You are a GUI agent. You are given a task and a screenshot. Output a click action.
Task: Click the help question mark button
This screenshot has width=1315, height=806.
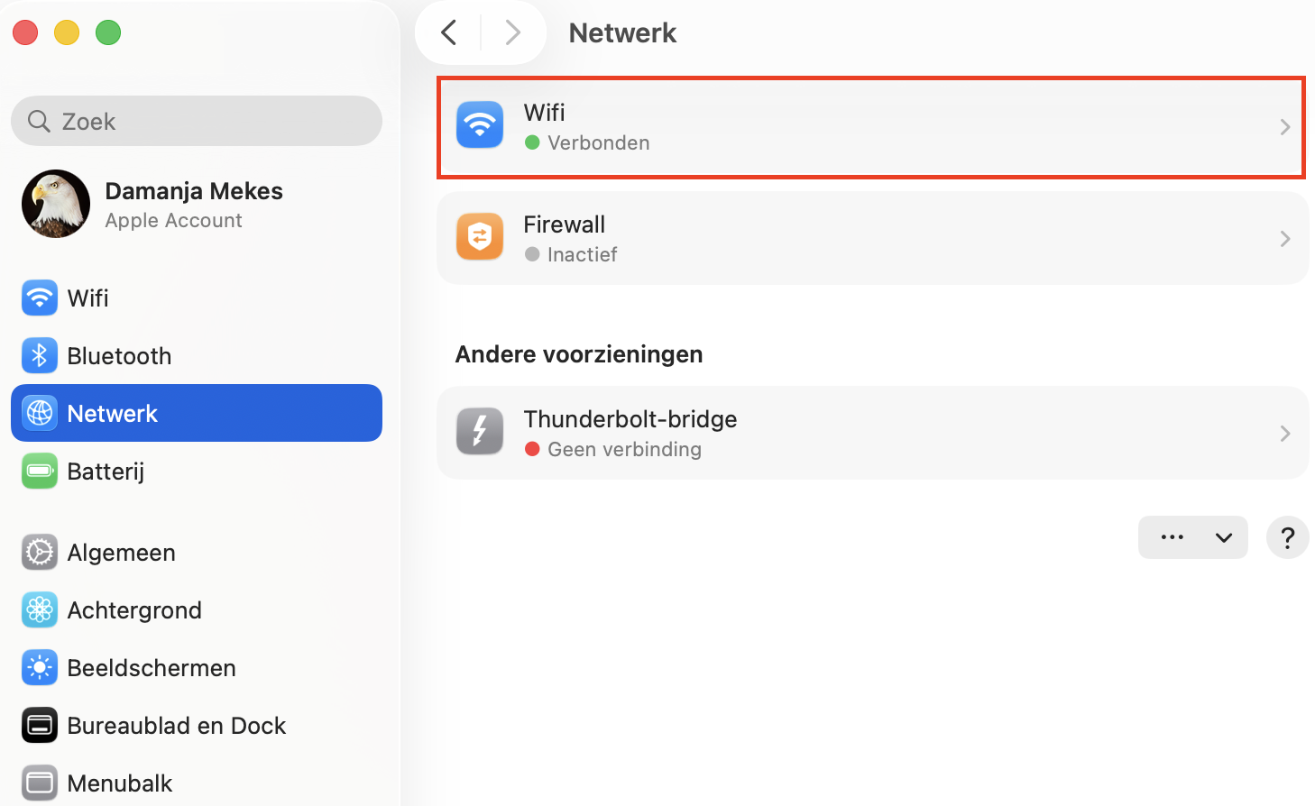[x=1287, y=537]
